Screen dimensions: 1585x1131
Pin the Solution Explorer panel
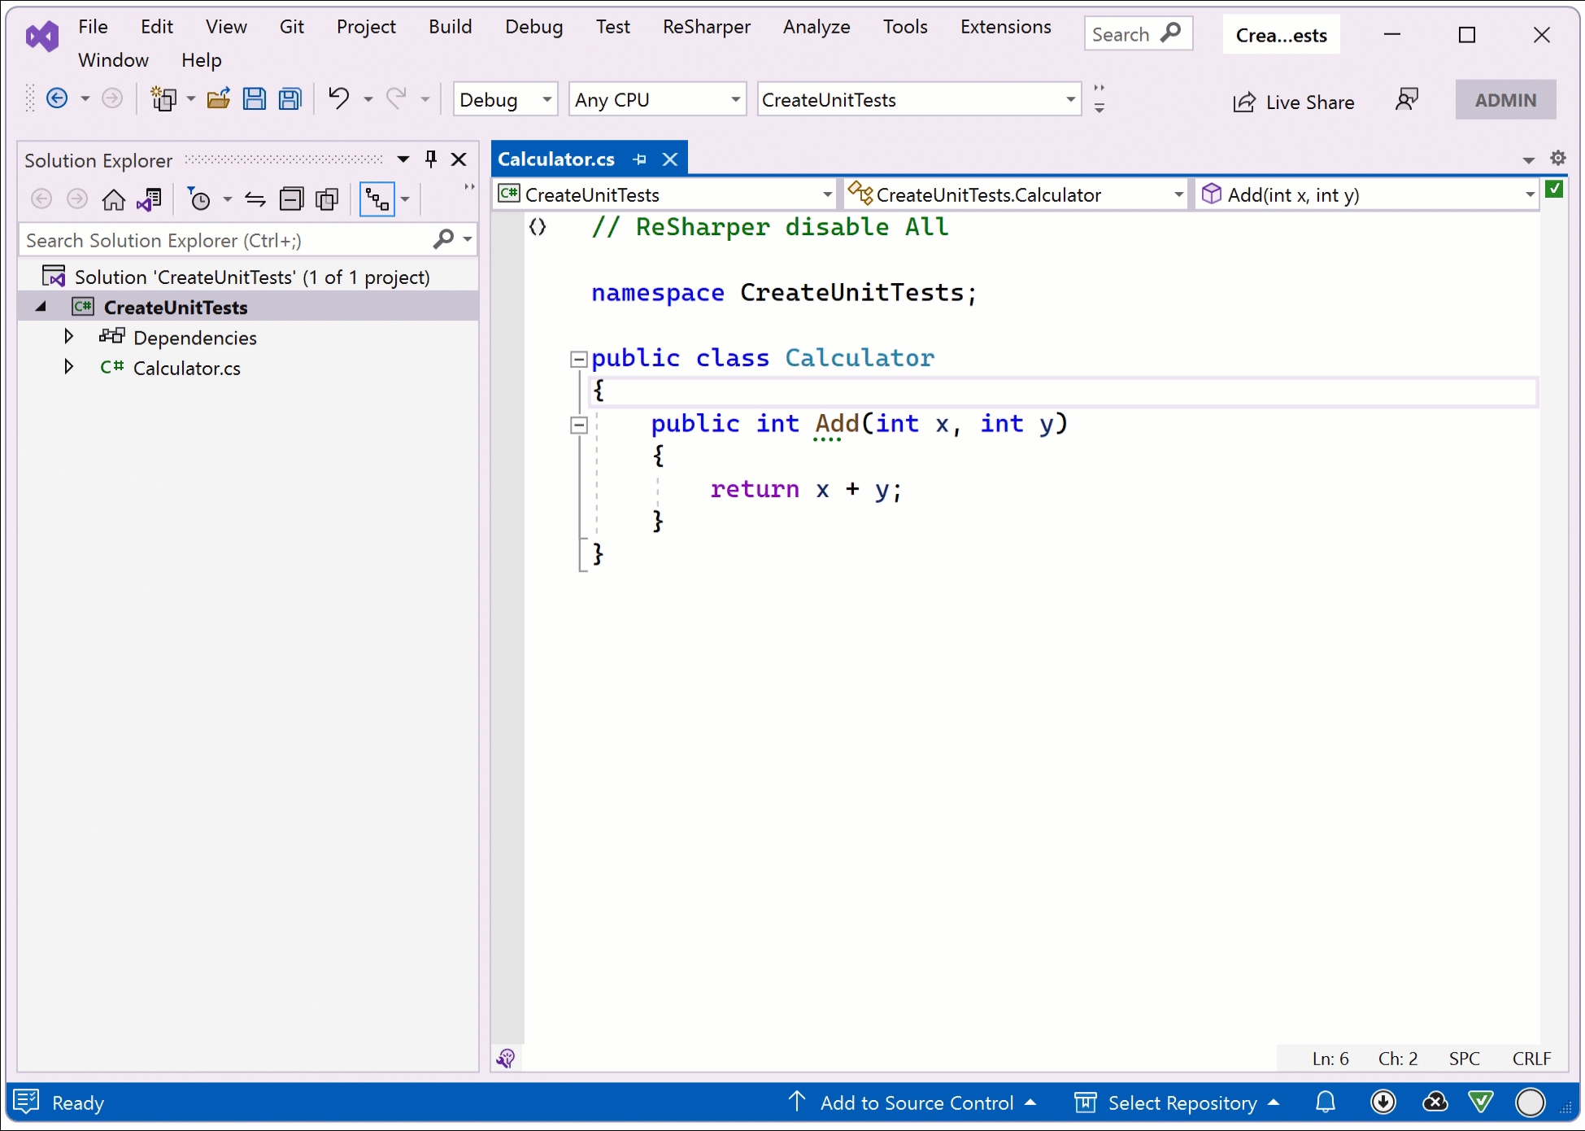coord(430,159)
